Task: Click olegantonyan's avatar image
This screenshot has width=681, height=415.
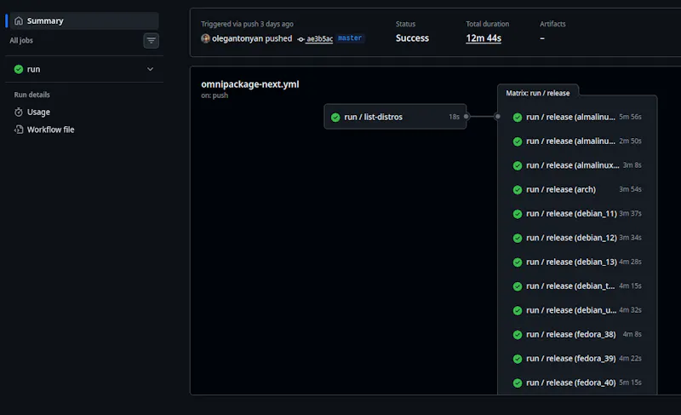Action: 205,38
